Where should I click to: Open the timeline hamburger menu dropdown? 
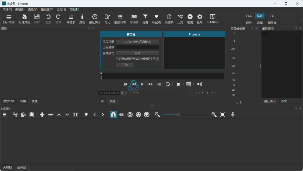(x=5, y=115)
